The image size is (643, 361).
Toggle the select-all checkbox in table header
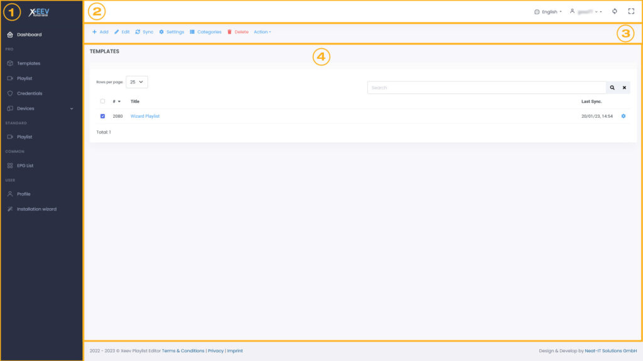coord(103,101)
